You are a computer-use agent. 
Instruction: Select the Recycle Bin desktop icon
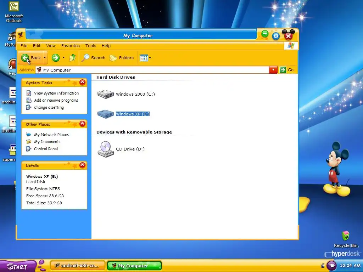coord(346,239)
